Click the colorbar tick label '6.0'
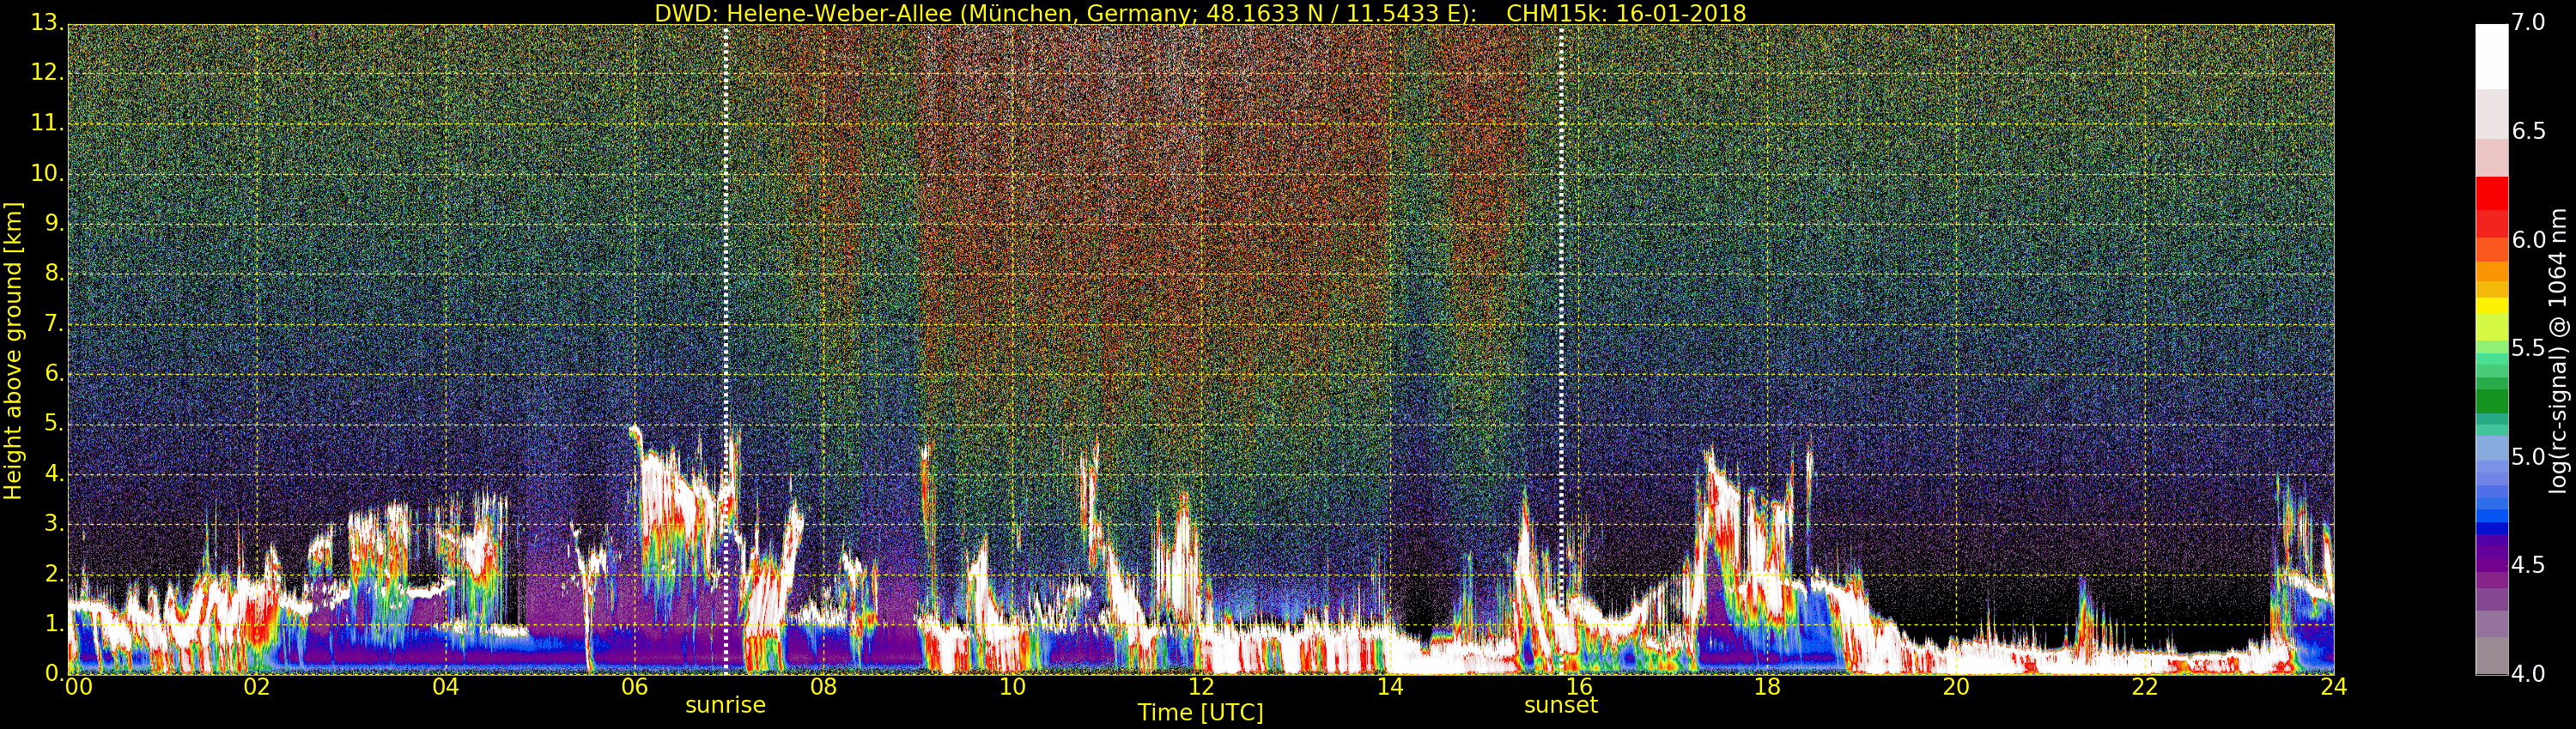This screenshot has width=2576, height=729. [2528, 241]
